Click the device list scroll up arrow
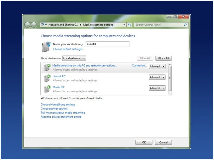The image size is (214, 160). 170,64
